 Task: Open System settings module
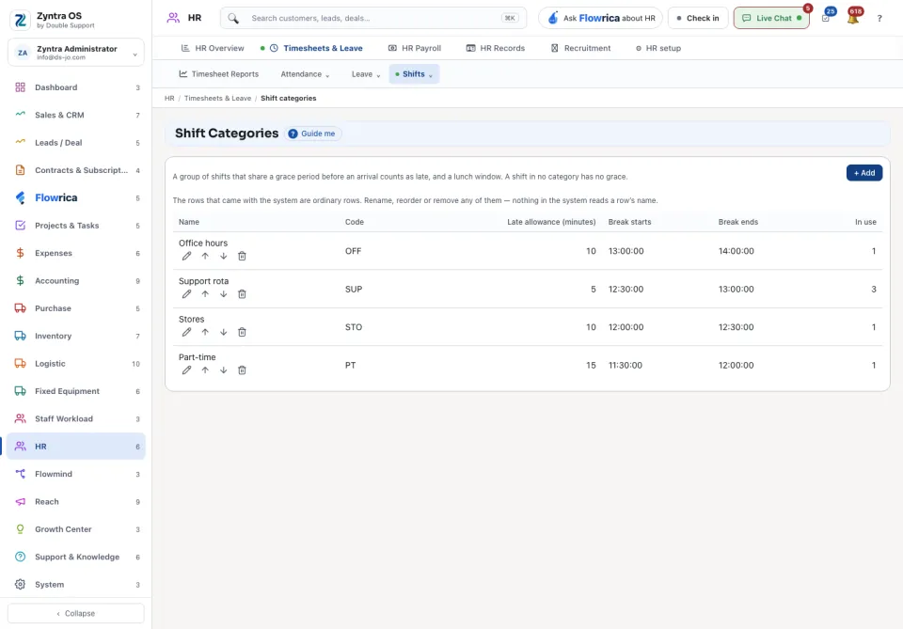(x=76, y=585)
